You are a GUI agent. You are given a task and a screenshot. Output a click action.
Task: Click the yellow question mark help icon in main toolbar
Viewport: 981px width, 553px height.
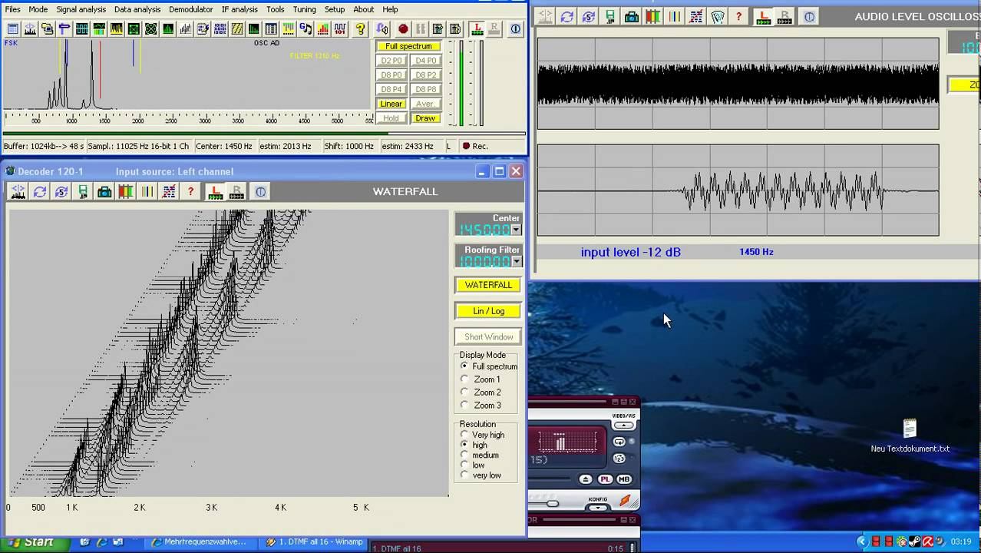tap(361, 29)
